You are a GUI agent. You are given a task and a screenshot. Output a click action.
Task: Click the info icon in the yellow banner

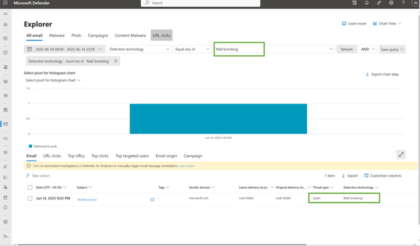(x=29, y=166)
